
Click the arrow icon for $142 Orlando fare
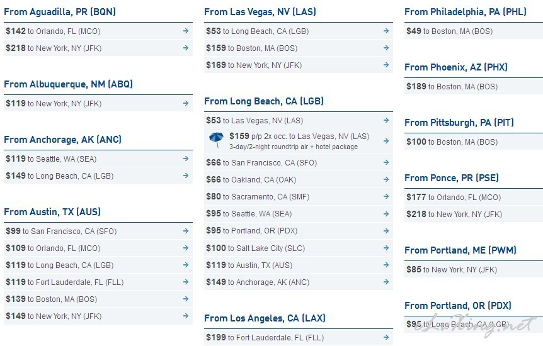click(x=186, y=31)
